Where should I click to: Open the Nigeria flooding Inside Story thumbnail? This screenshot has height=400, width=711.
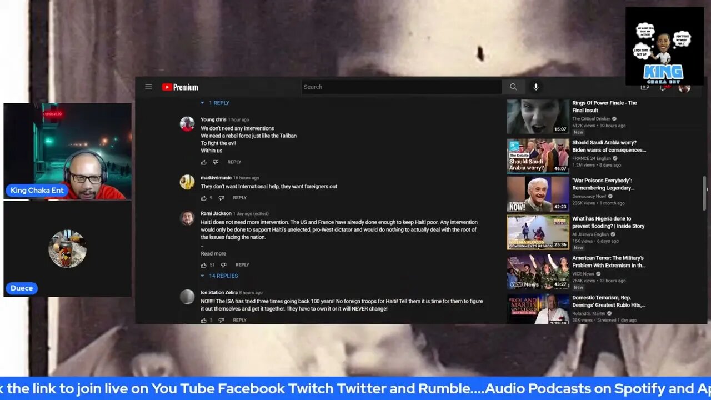[538, 232]
